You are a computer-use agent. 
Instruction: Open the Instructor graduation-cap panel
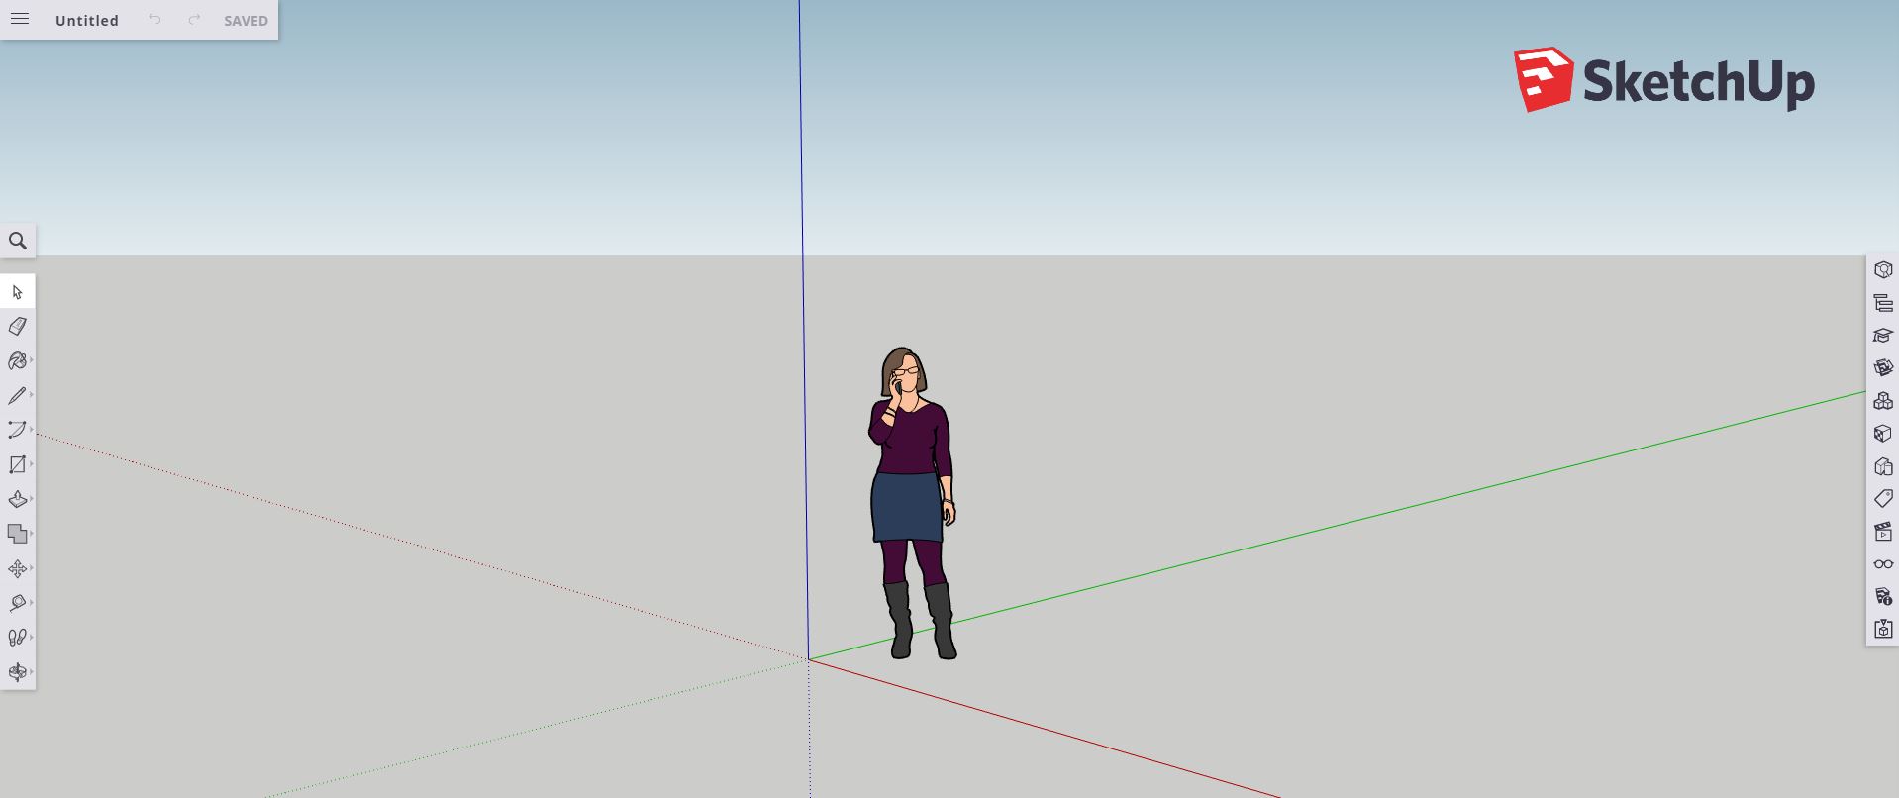coord(1883,335)
